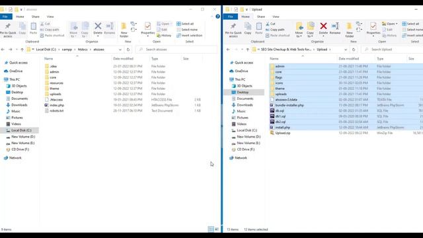Open recent locations dropdown in atozseo window

pos(17,50)
